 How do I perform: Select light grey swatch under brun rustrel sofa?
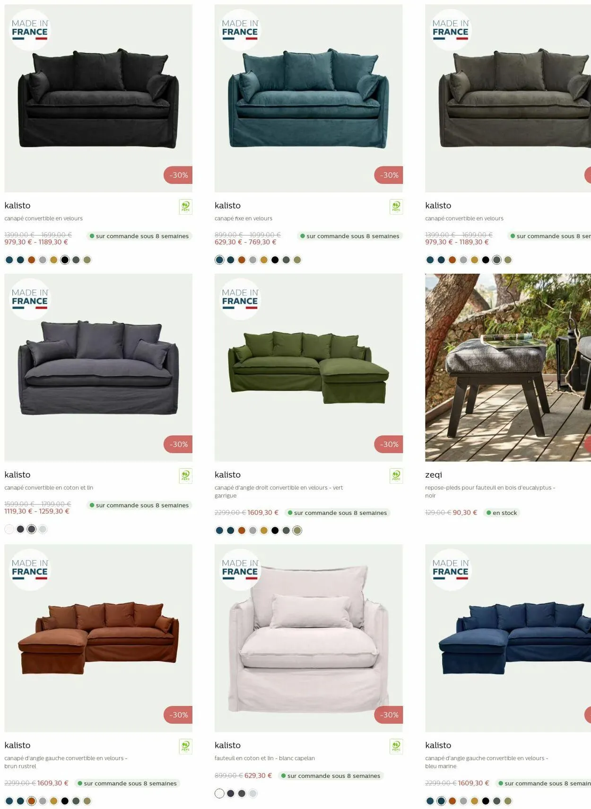(43, 801)
